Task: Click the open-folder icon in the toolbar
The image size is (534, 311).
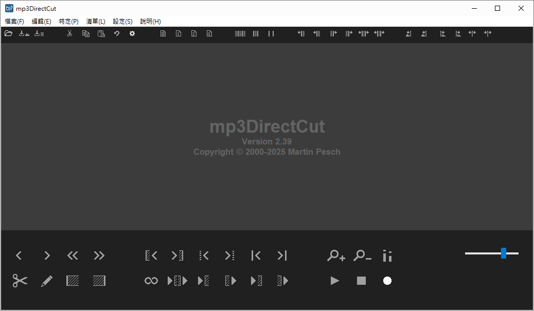Action: pyautogui.click(x=9, y=33)
